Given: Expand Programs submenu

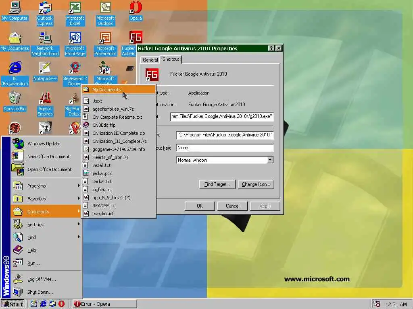Looking at the screenshot, I should (x=46, y=186).
